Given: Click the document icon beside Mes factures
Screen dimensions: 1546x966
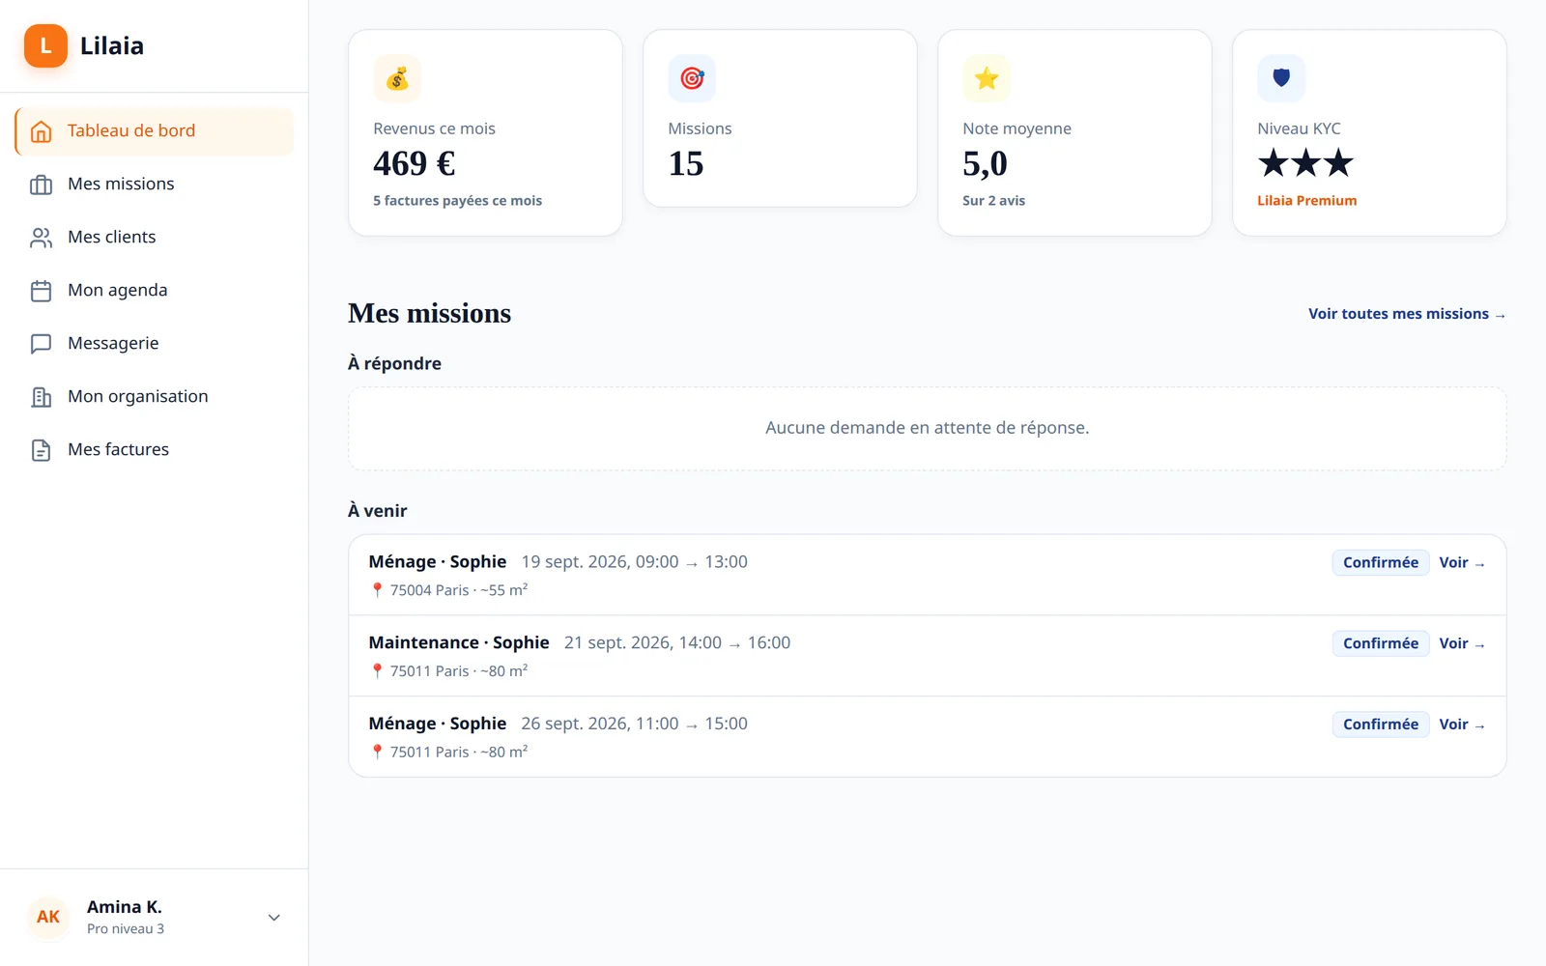Looking at the screenshot, I should [41, 450].
